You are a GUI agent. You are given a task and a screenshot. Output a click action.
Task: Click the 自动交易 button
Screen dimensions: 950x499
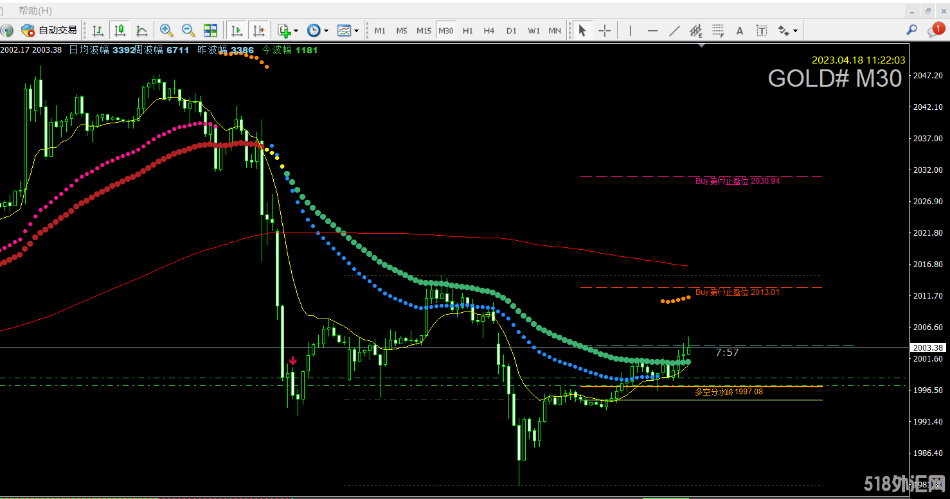point(49,30)
